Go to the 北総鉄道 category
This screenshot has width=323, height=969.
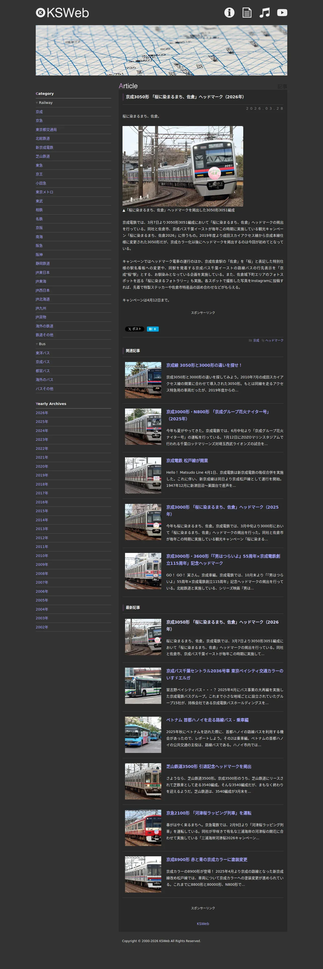pyautogui.click(x=43, y=138)
